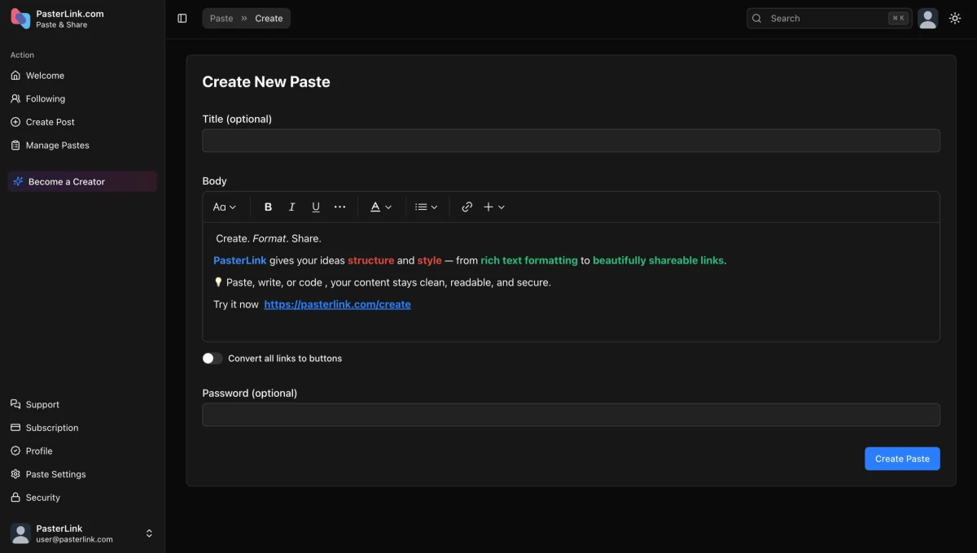
Task: Click Become a Creator button
Action: 82,181
